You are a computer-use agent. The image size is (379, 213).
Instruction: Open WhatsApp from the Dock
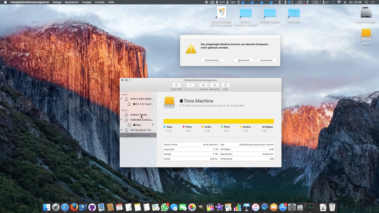click(165, 207)
